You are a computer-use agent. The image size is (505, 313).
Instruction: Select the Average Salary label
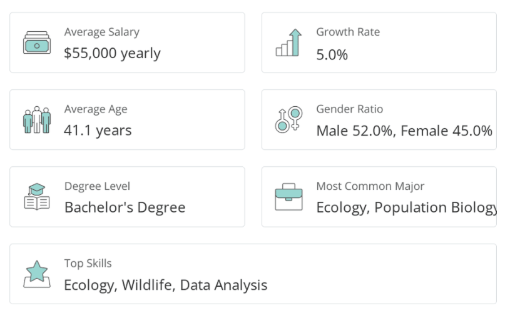(x=101, y=32)
